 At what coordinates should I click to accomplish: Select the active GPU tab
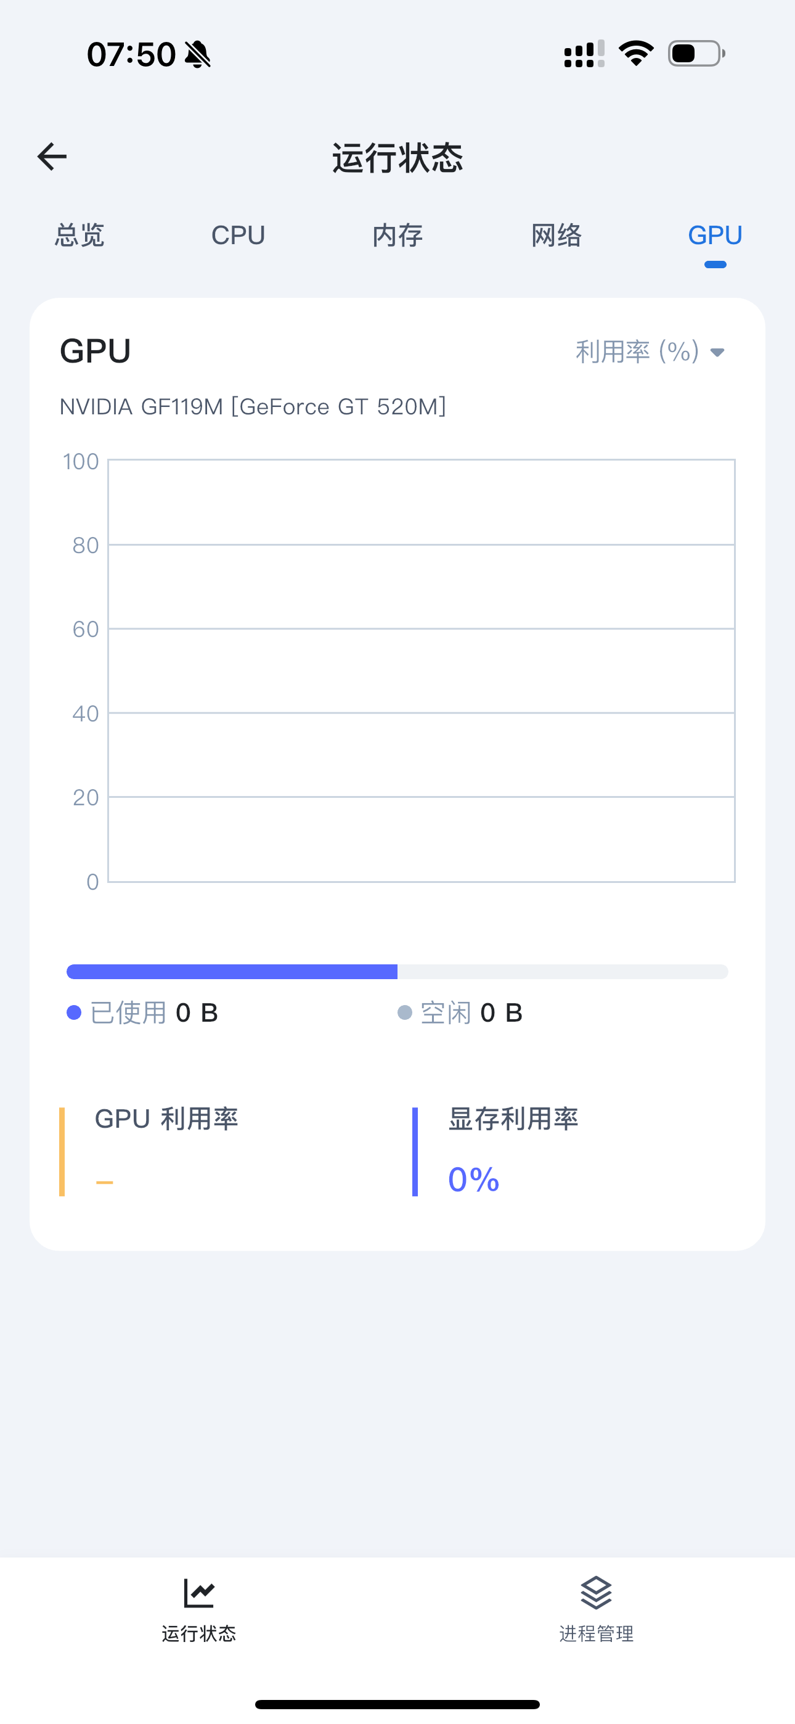click(x=715, y=236)
